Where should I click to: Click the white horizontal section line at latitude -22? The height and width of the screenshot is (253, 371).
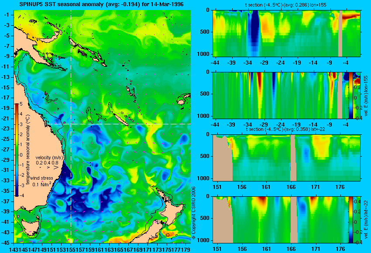(119, 124)
